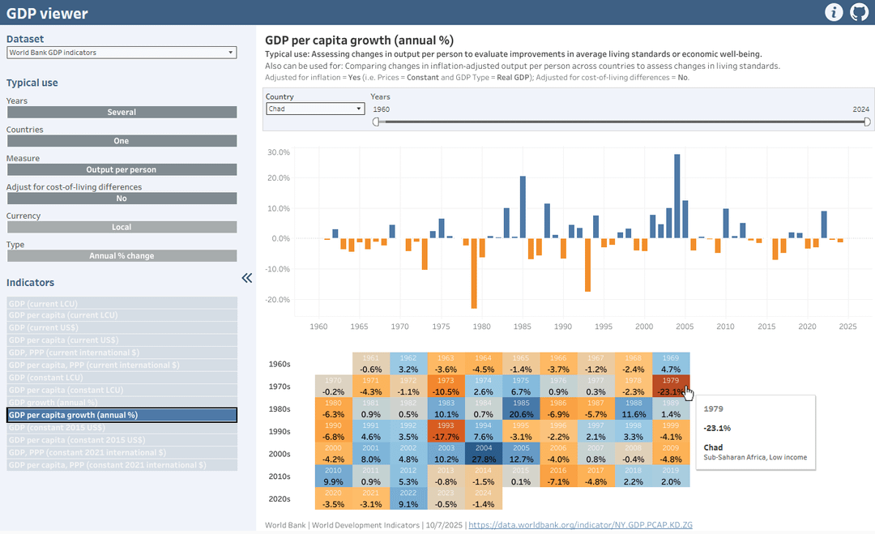This screenshot has height=534, width=875.
Task: Click the 1960 start handle of Years slider
Action: 376,122
